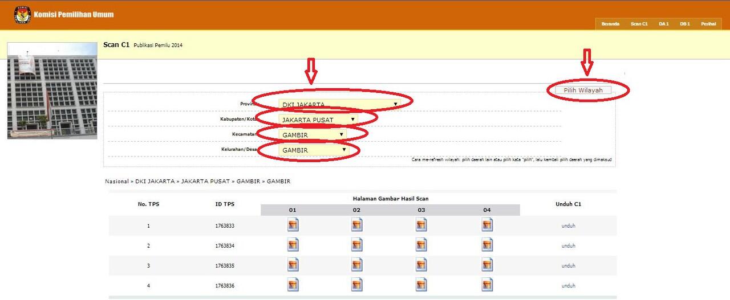Open the Kelurahan/Desa dropdown
This screenshot has width=730, height=300.
(x=314, y=150)
